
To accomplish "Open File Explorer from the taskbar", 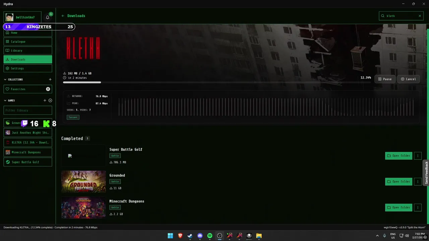I will click(259, 236).
